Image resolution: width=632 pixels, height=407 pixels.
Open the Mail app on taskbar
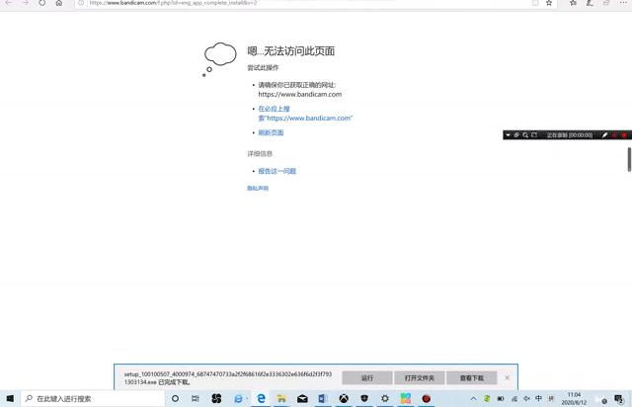point(302,398)
